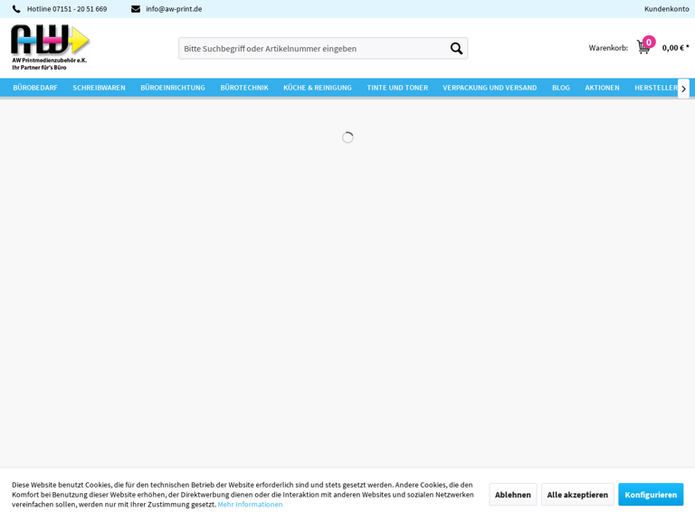Click the AW Printmedienzubehör logo
The height and width of the screenshot is (521, 695).
pyautogui.click(x=50, y=47)
